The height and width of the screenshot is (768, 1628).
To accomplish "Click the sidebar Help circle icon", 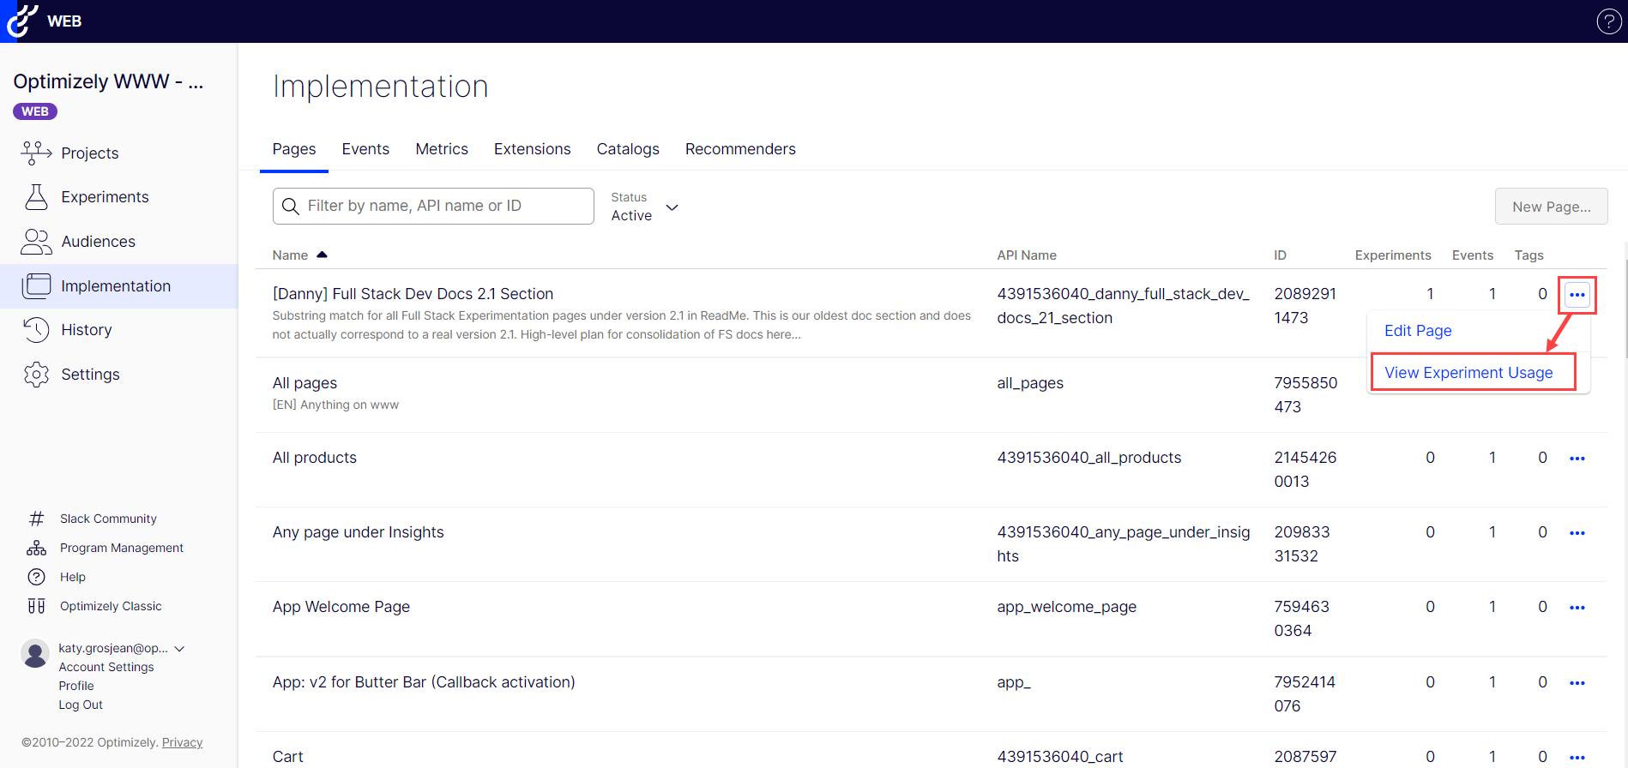I will click(x=36, y=577).
